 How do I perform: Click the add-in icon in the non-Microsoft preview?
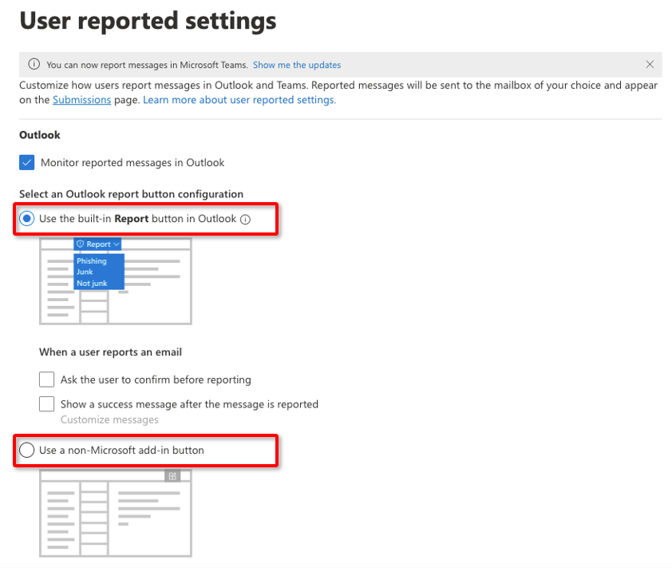coord(172,476)
